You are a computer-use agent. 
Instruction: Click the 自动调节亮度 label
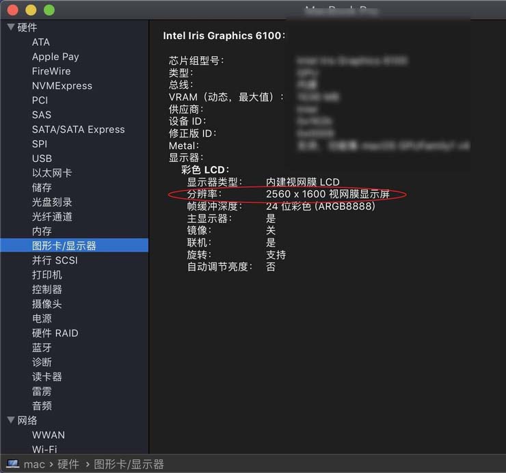coord(219,267)
